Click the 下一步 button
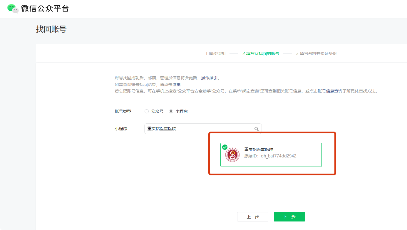The height and width of the screenshot is (230, 407). (289, 217)
